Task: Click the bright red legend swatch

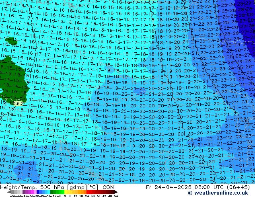Action: click(88, 192)
